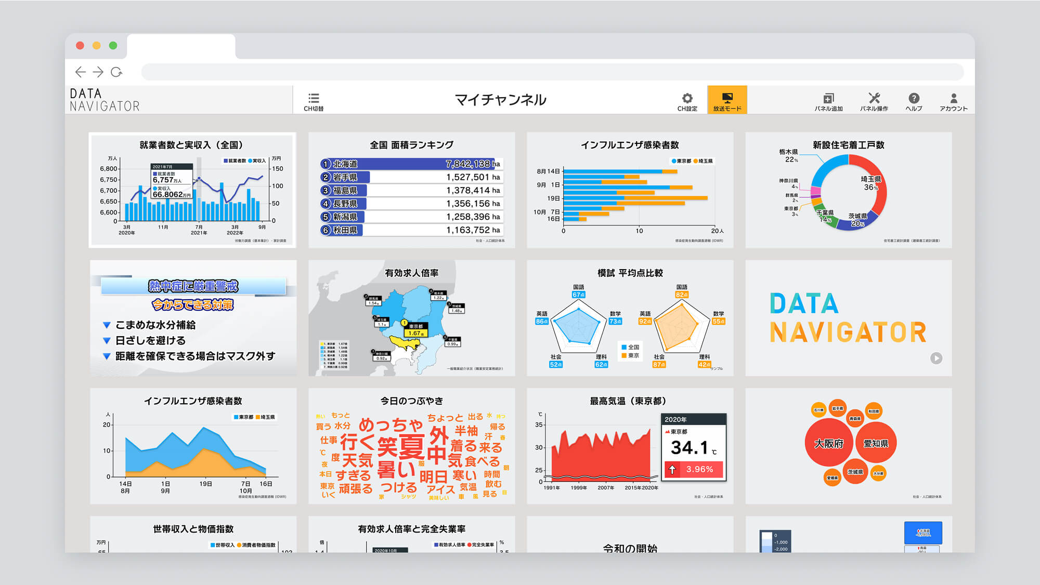Screen dimensions: 1040x585
Task: Open the アカウント account icon
Action: point(953,101)
